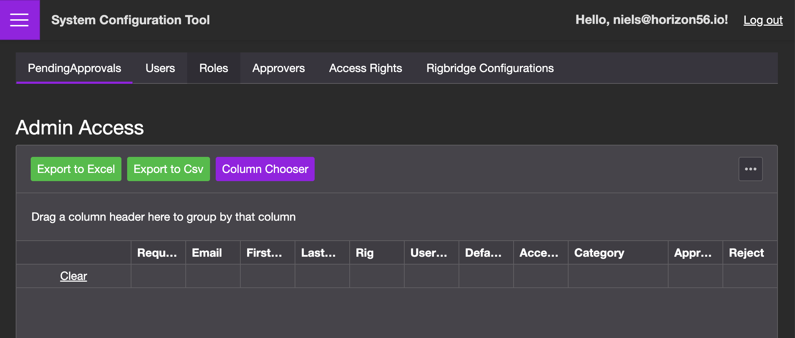Click the Export to Excel button

(76, 169)
